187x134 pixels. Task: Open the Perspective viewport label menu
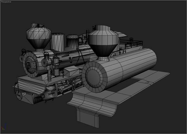click(x=6, y=2)
